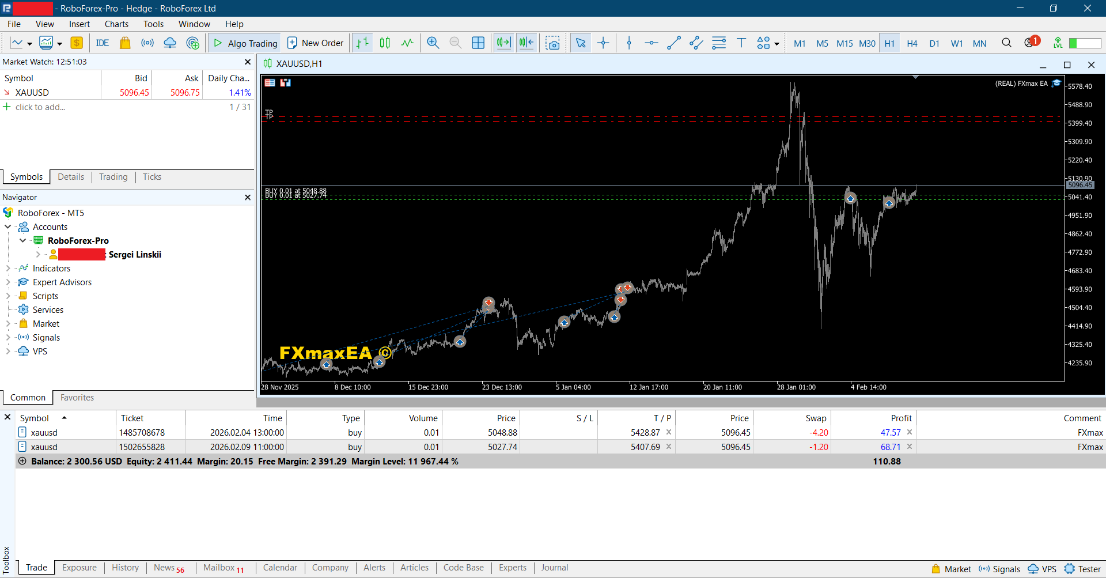
Task: Click the copy trading radar icon
Action: pos(193,43)
